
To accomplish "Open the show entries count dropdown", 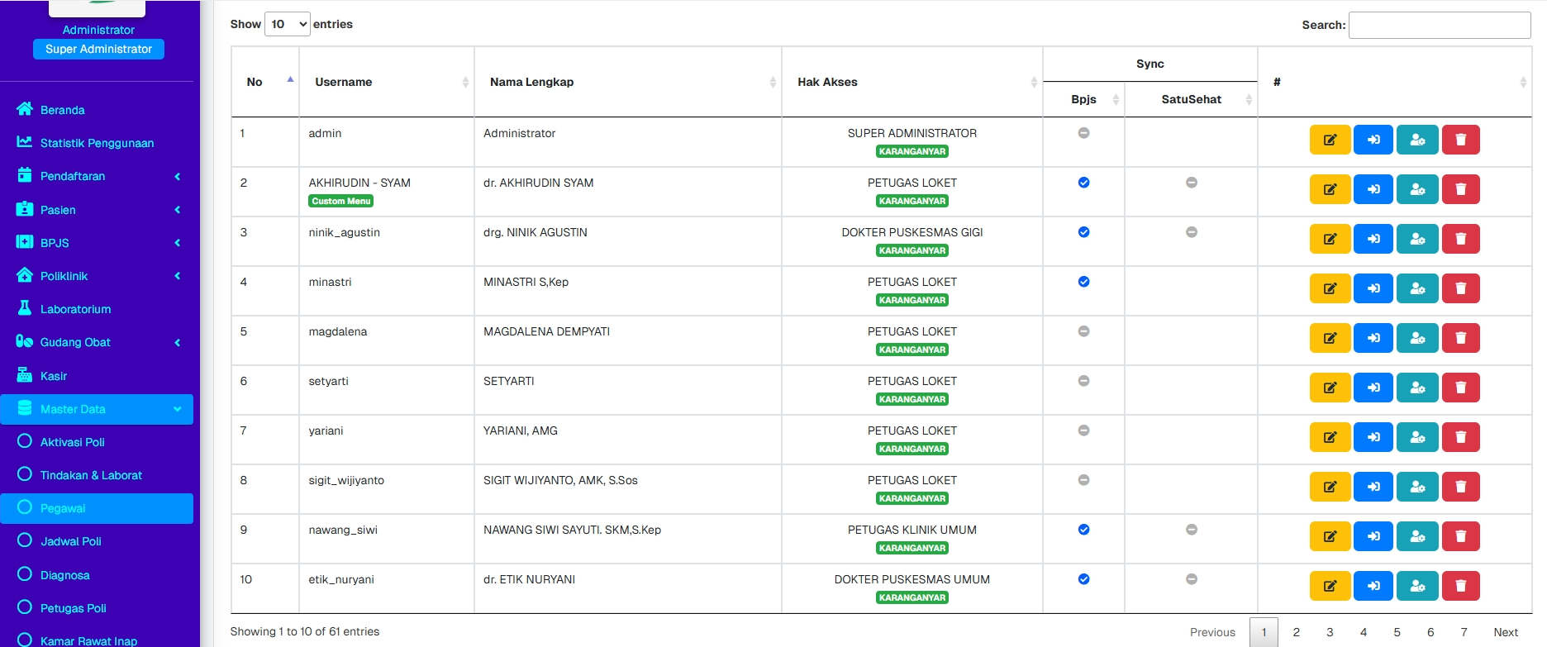I will point(287,24).
